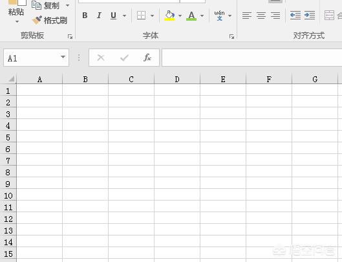The height and width of the screenshot is (262, 342).
Task: Click the Format Painter brush icon
Action: click(x=37, y=20)
